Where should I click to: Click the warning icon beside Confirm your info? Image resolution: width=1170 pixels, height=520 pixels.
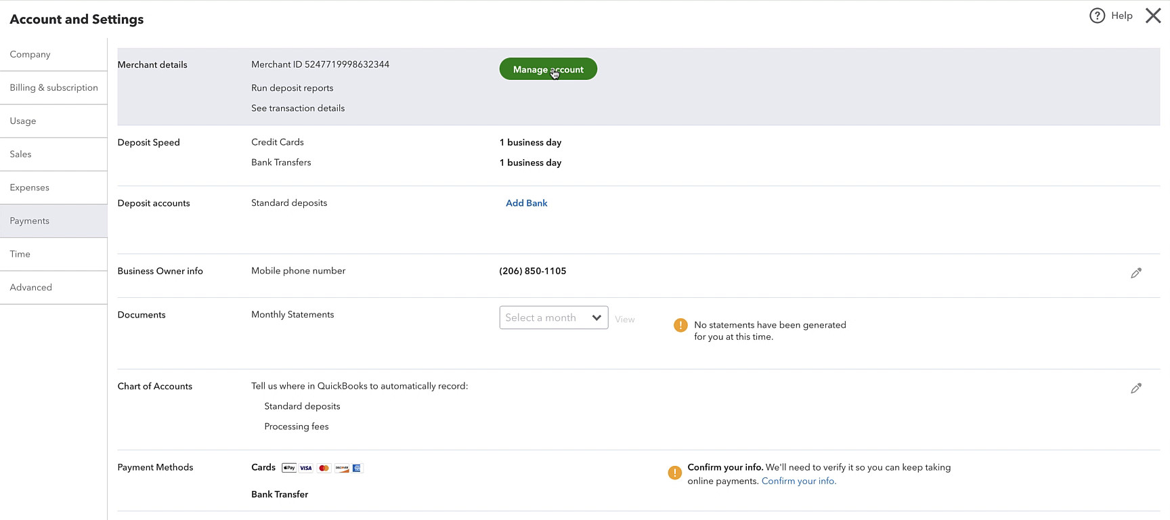pyautogui.click(x=674, y=473)
